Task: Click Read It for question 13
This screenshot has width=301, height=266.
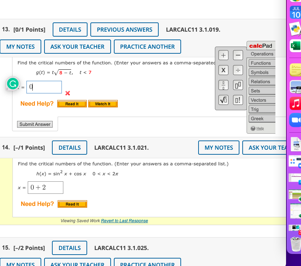Action: 72,104
